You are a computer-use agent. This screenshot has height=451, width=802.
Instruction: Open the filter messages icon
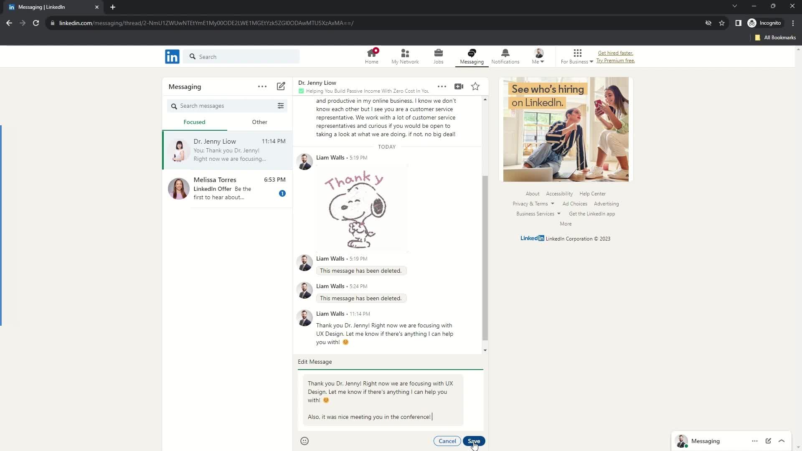pos(281,106)
